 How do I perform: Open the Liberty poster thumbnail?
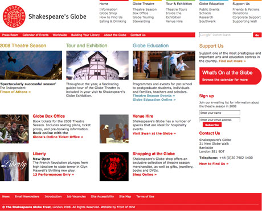(x=14, y=166)
